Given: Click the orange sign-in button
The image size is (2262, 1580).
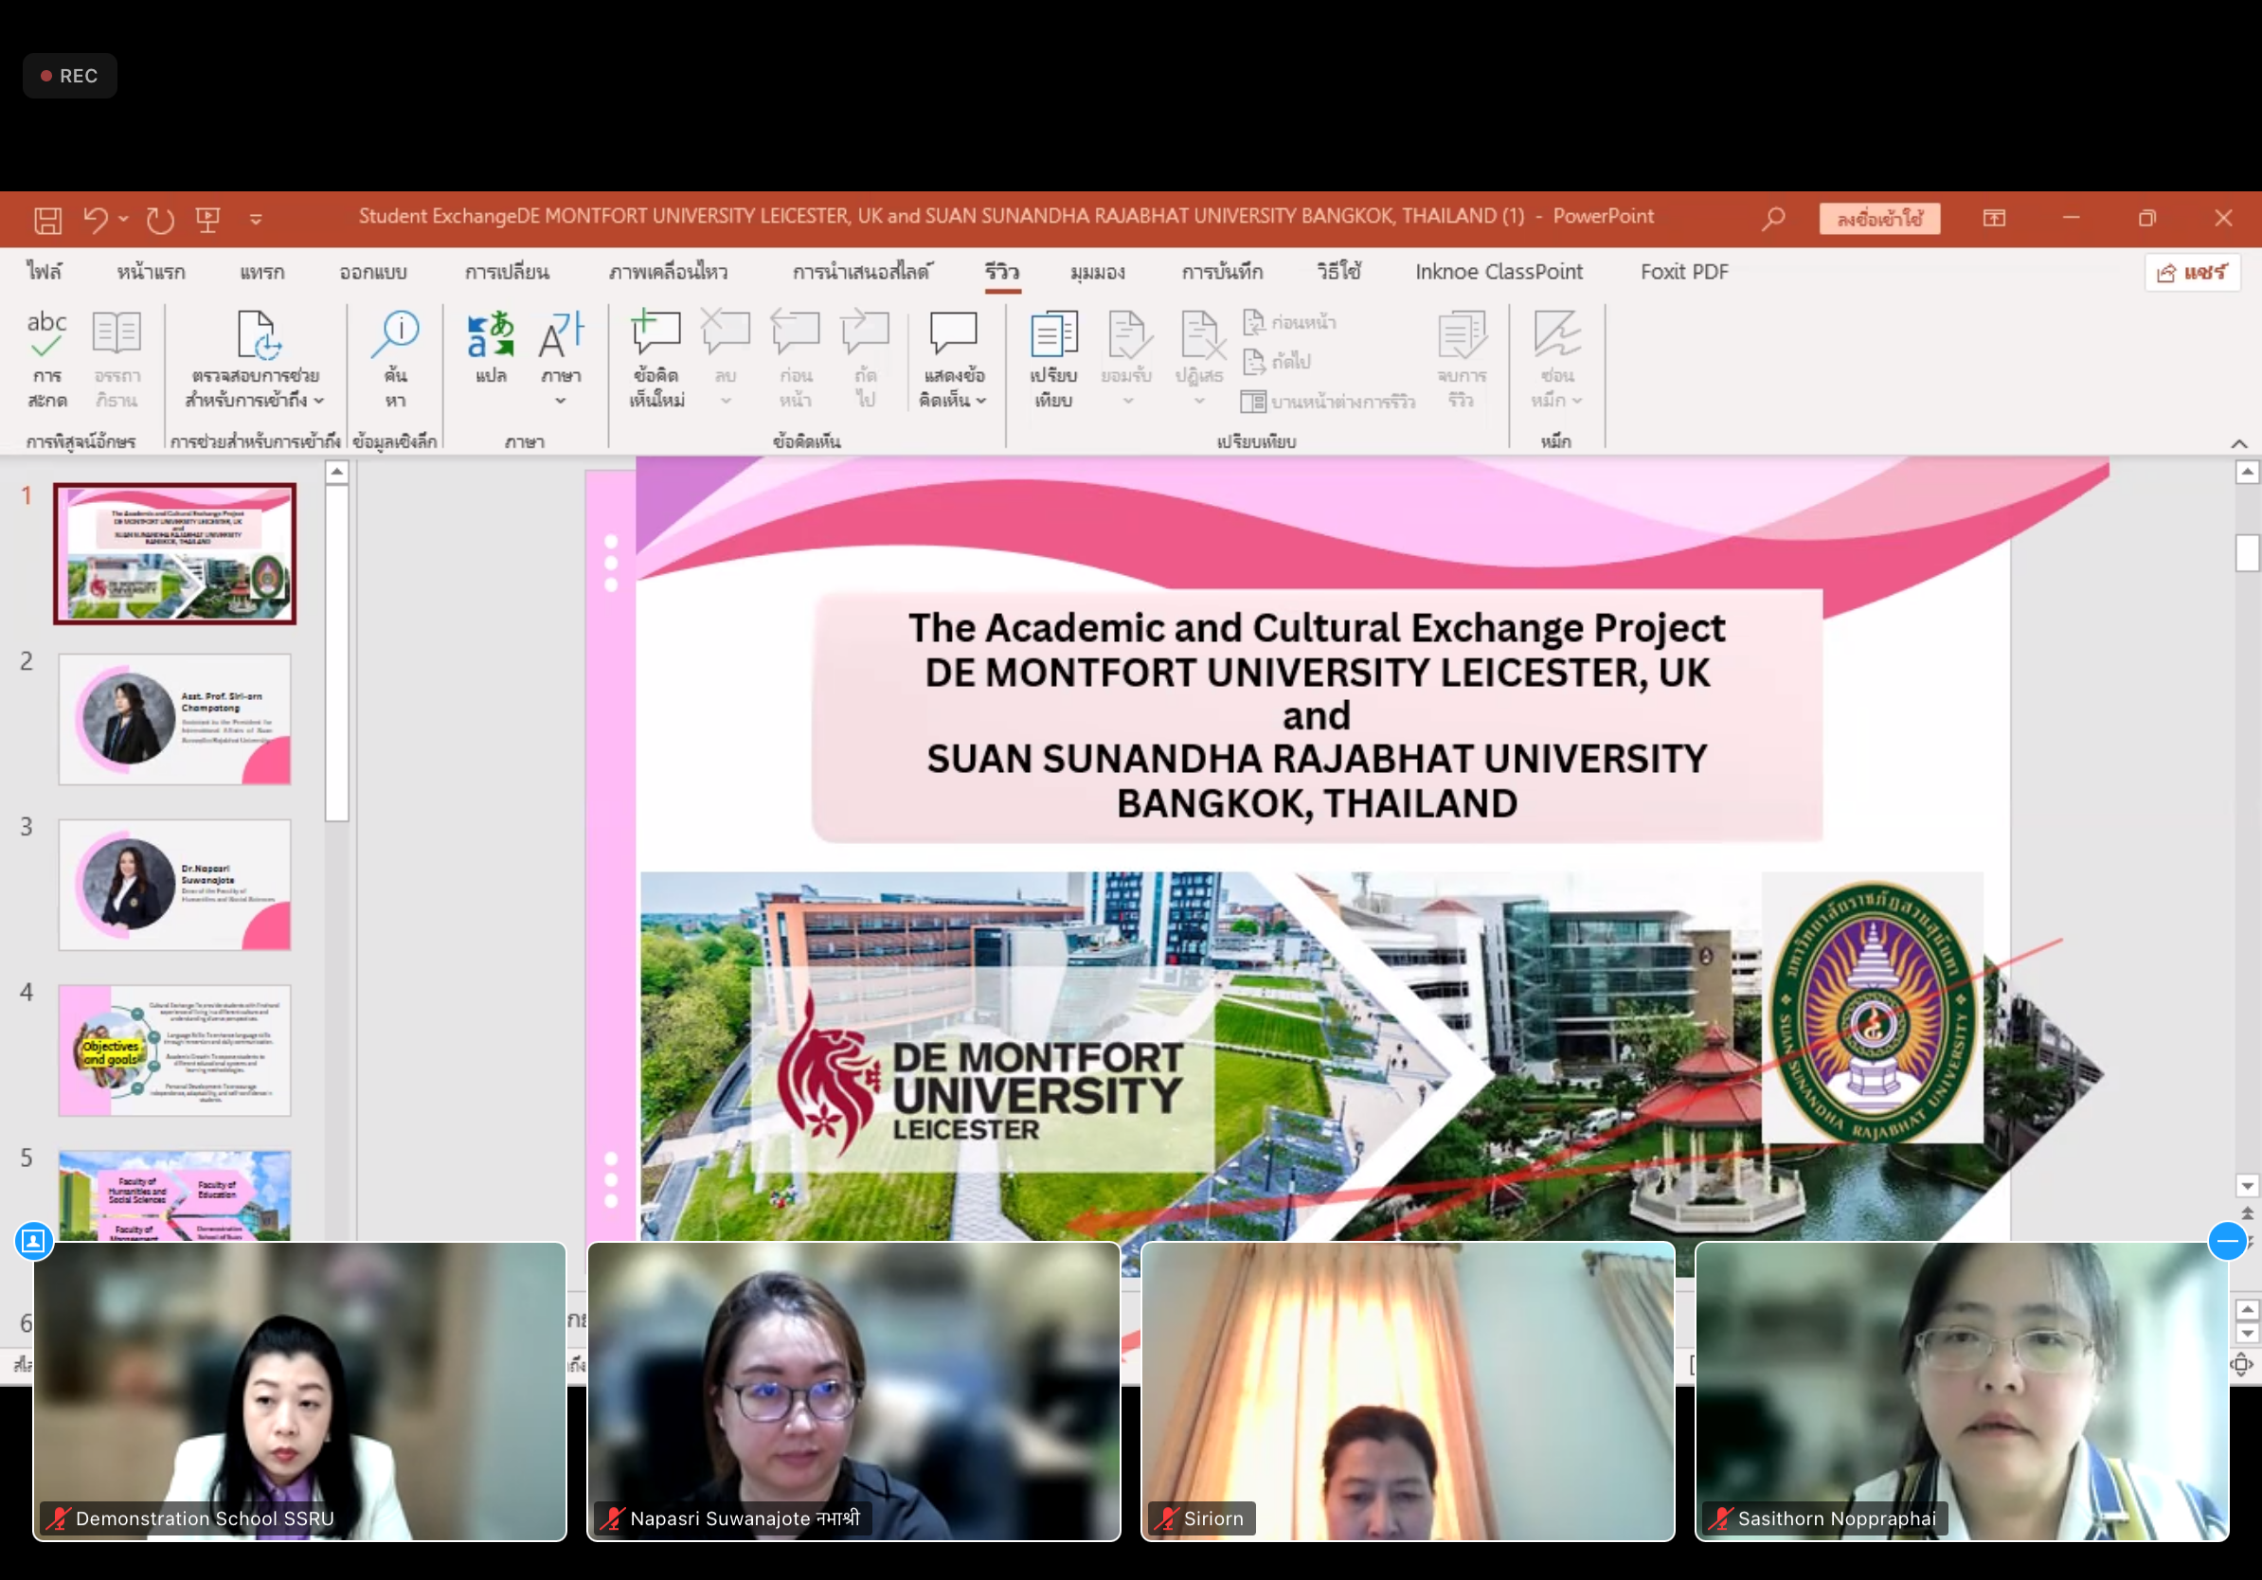Looking at the screenshot, I should coord(1878,219).
